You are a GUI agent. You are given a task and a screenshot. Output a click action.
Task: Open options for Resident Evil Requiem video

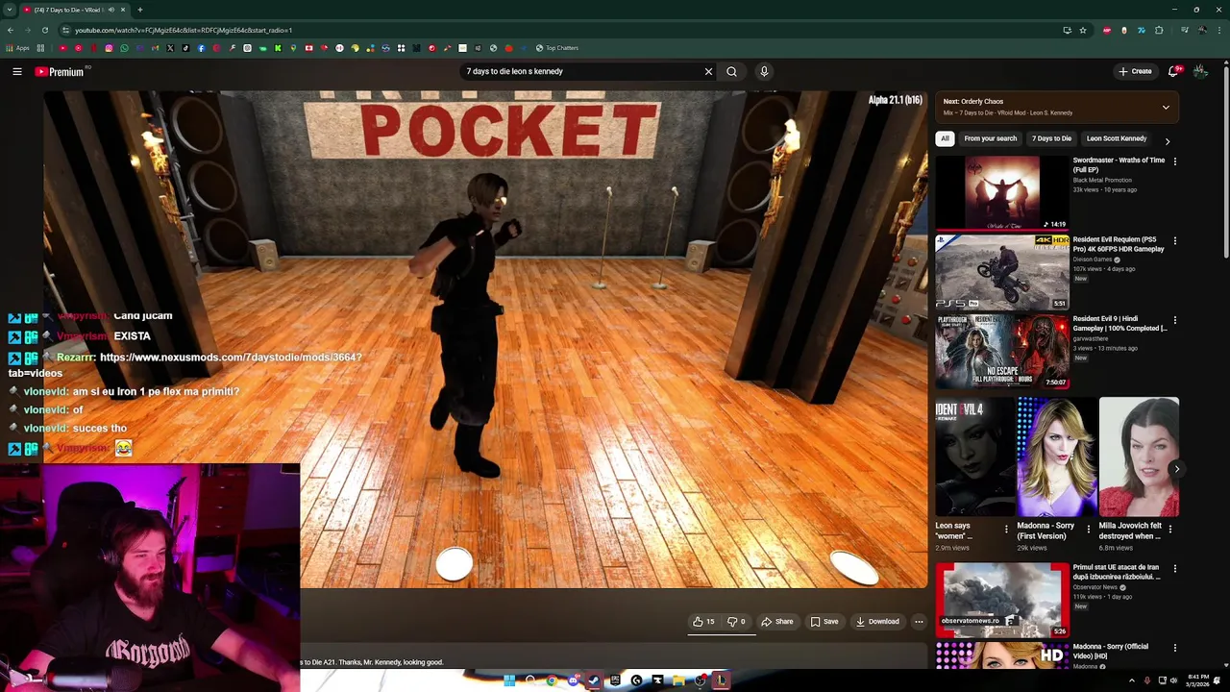pos(1174,240)
